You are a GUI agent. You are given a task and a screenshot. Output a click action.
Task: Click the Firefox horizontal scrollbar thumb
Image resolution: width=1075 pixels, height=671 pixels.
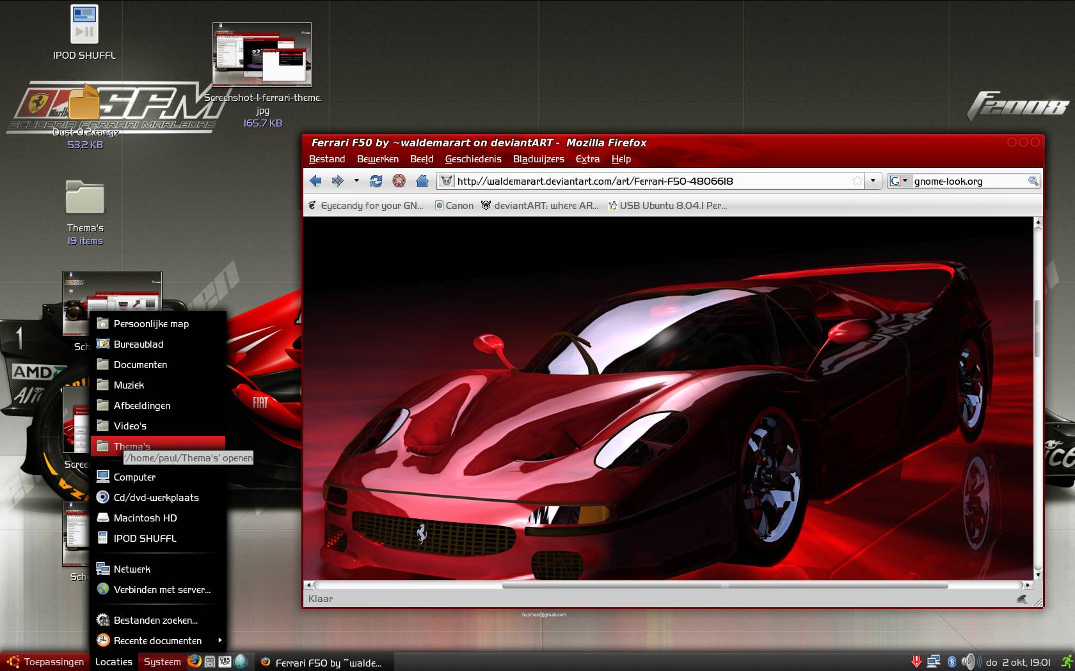coord(724,585)
